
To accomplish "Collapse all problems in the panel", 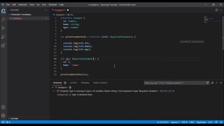I will pyautogui.click(x=212, y=83).
